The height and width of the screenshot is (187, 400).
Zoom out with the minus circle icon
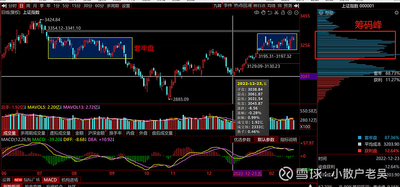pyautogui.click(x=296, y=12)
